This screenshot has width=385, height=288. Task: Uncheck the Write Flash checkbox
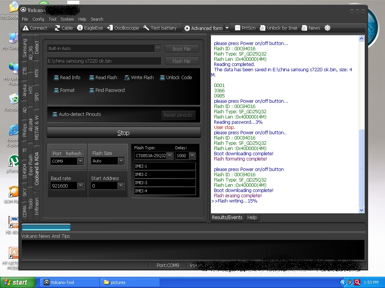point(127,78)
